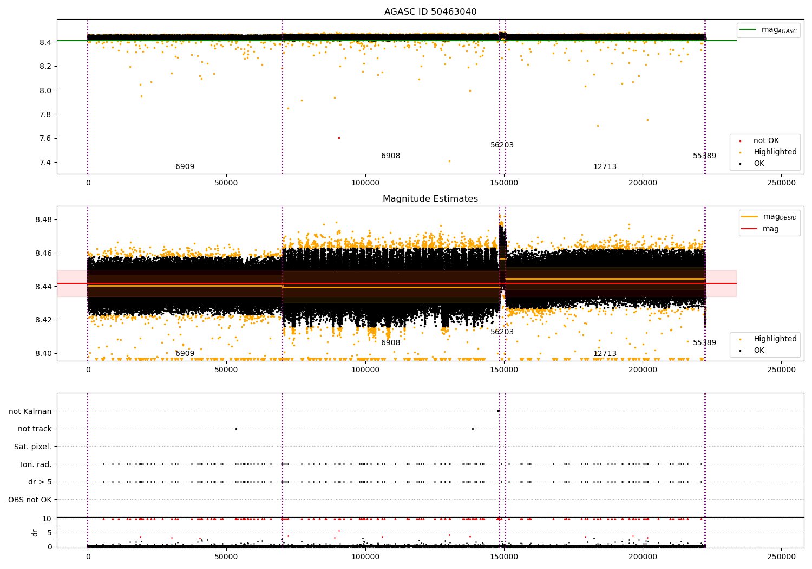
Task: Click obsid label 56203 in the top plot
Action: click(502, 145)
